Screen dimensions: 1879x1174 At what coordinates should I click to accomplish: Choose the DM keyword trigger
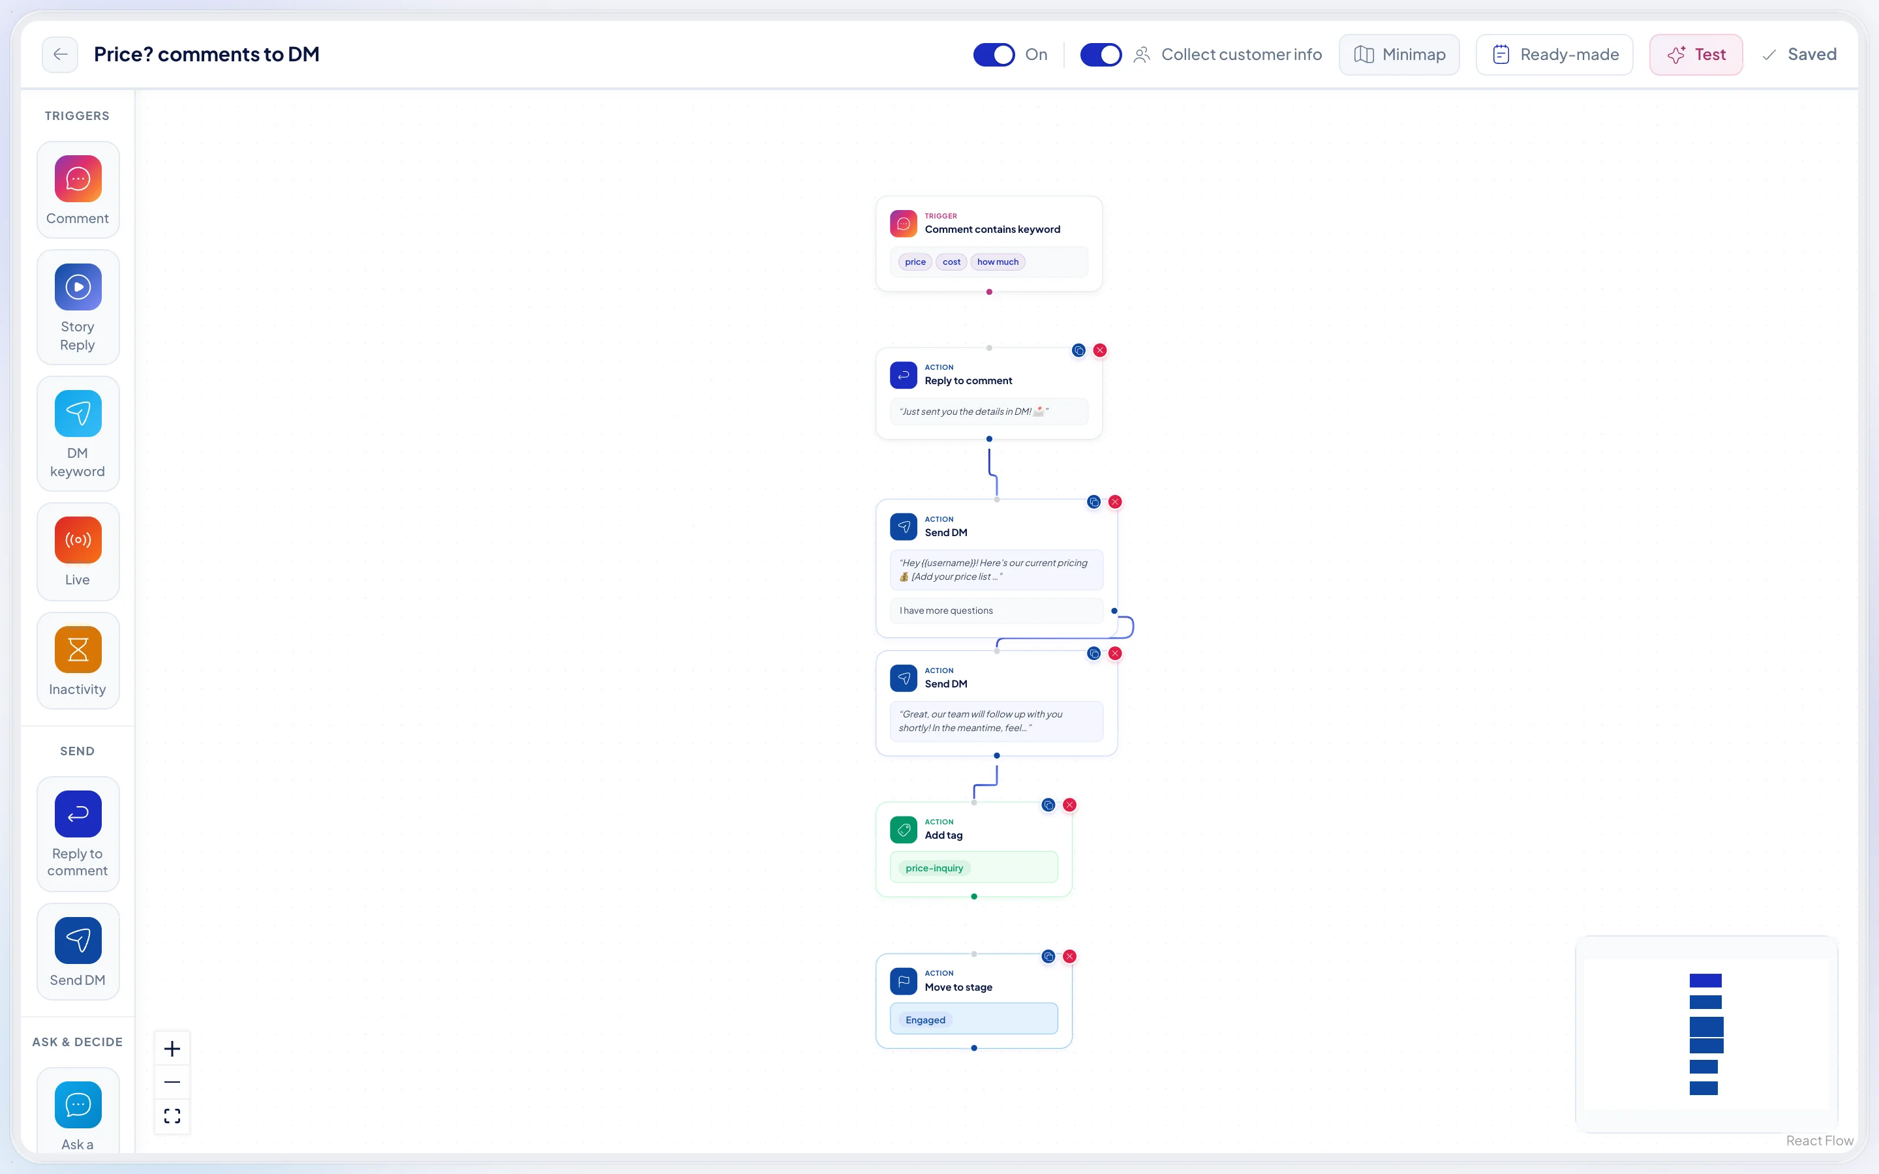[78, 434]
